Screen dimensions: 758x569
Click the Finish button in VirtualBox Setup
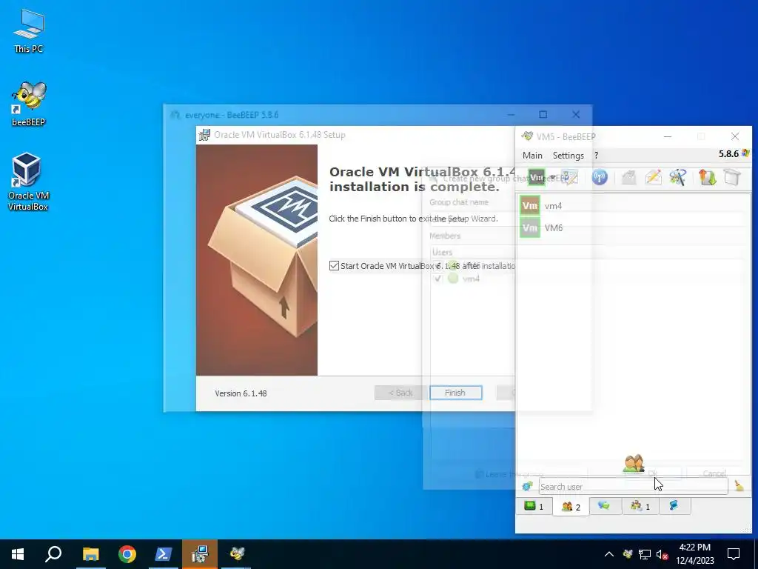pos(455,393)
